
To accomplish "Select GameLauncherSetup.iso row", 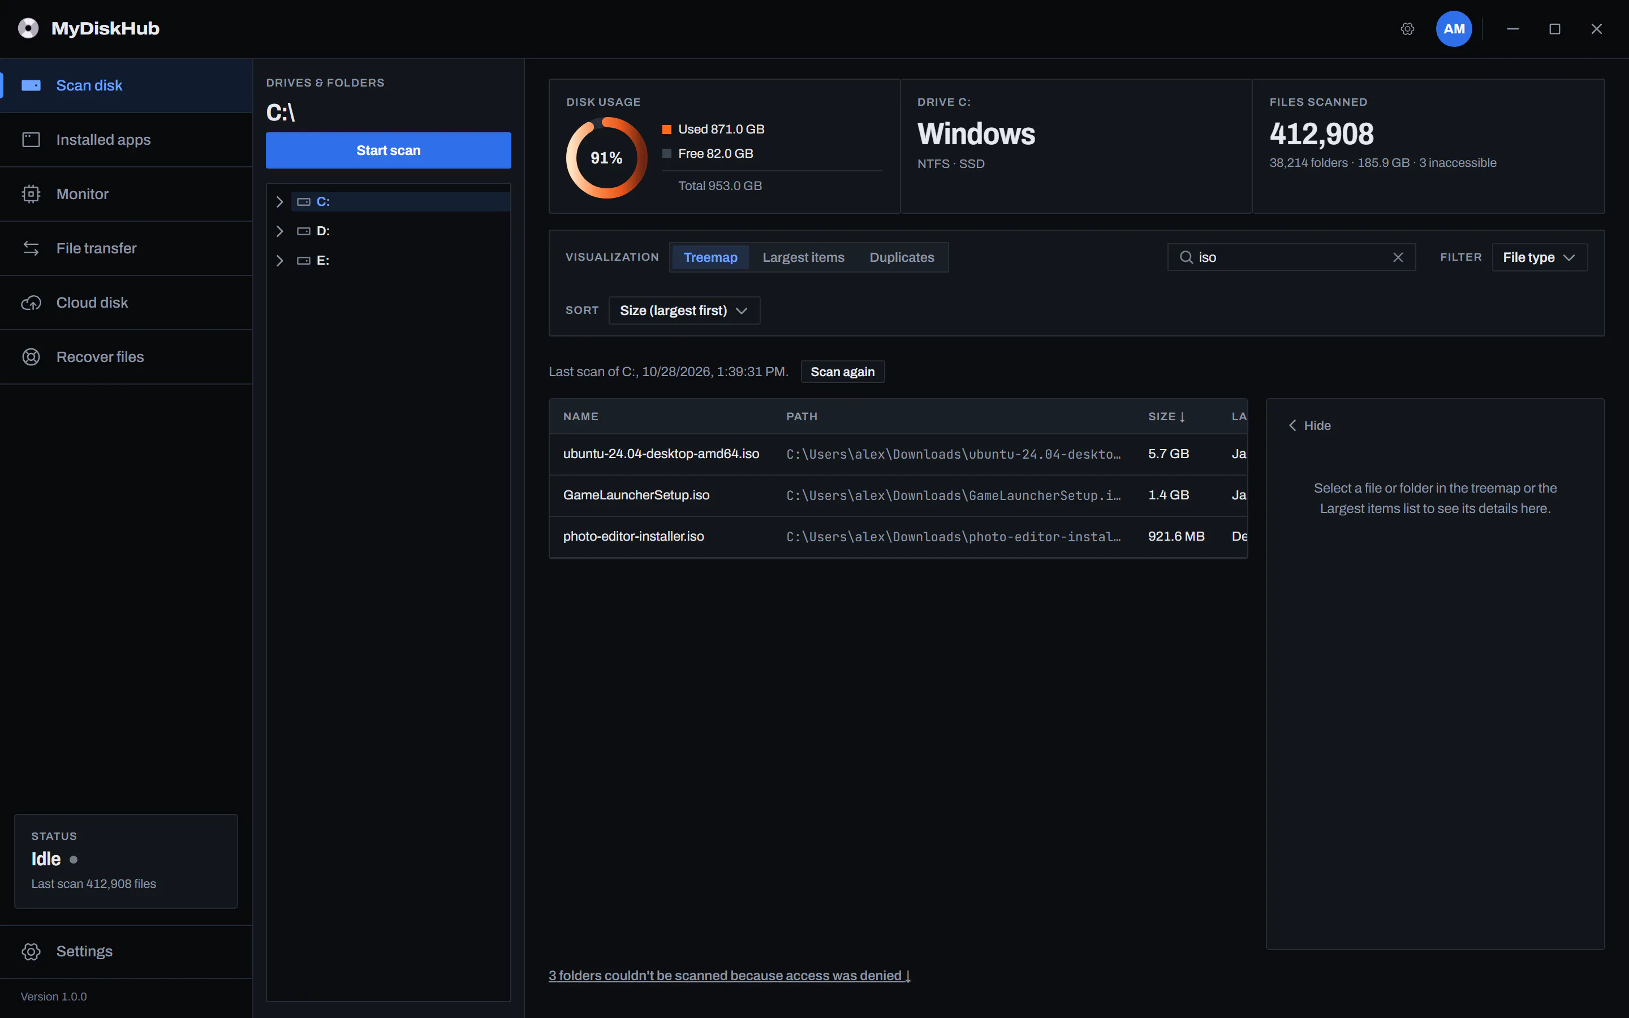I will pos(898,495).
